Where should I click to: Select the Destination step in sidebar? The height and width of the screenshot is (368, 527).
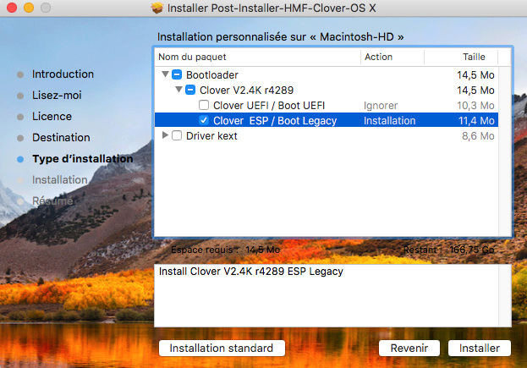(x=61, y=137)
